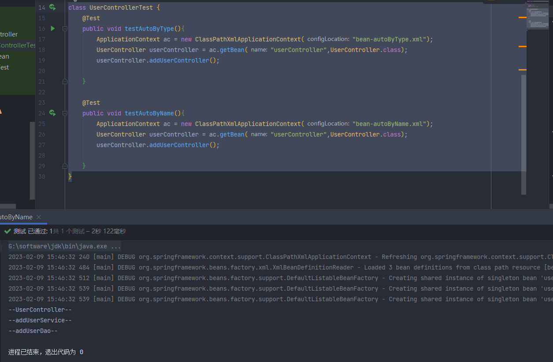The height and width of the screenshot is (362, 553).
Task: Click run icon beside class UserControllerTest
Action: (x=52, y=7)
